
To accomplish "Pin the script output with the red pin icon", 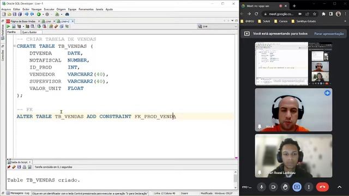I will [x=9, y=167].
